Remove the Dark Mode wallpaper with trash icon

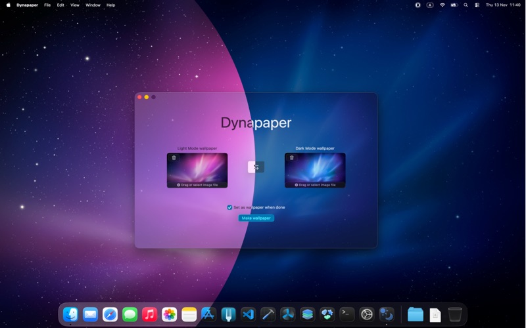point(291,157)
